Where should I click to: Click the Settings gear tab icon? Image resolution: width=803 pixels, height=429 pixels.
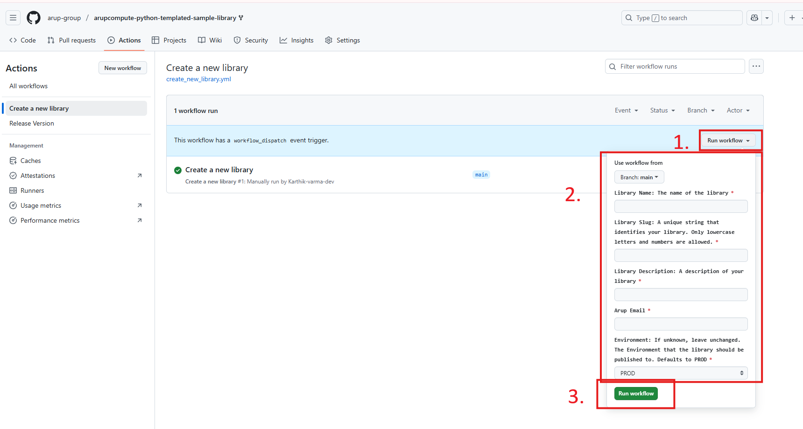click(x=329, y=40)
